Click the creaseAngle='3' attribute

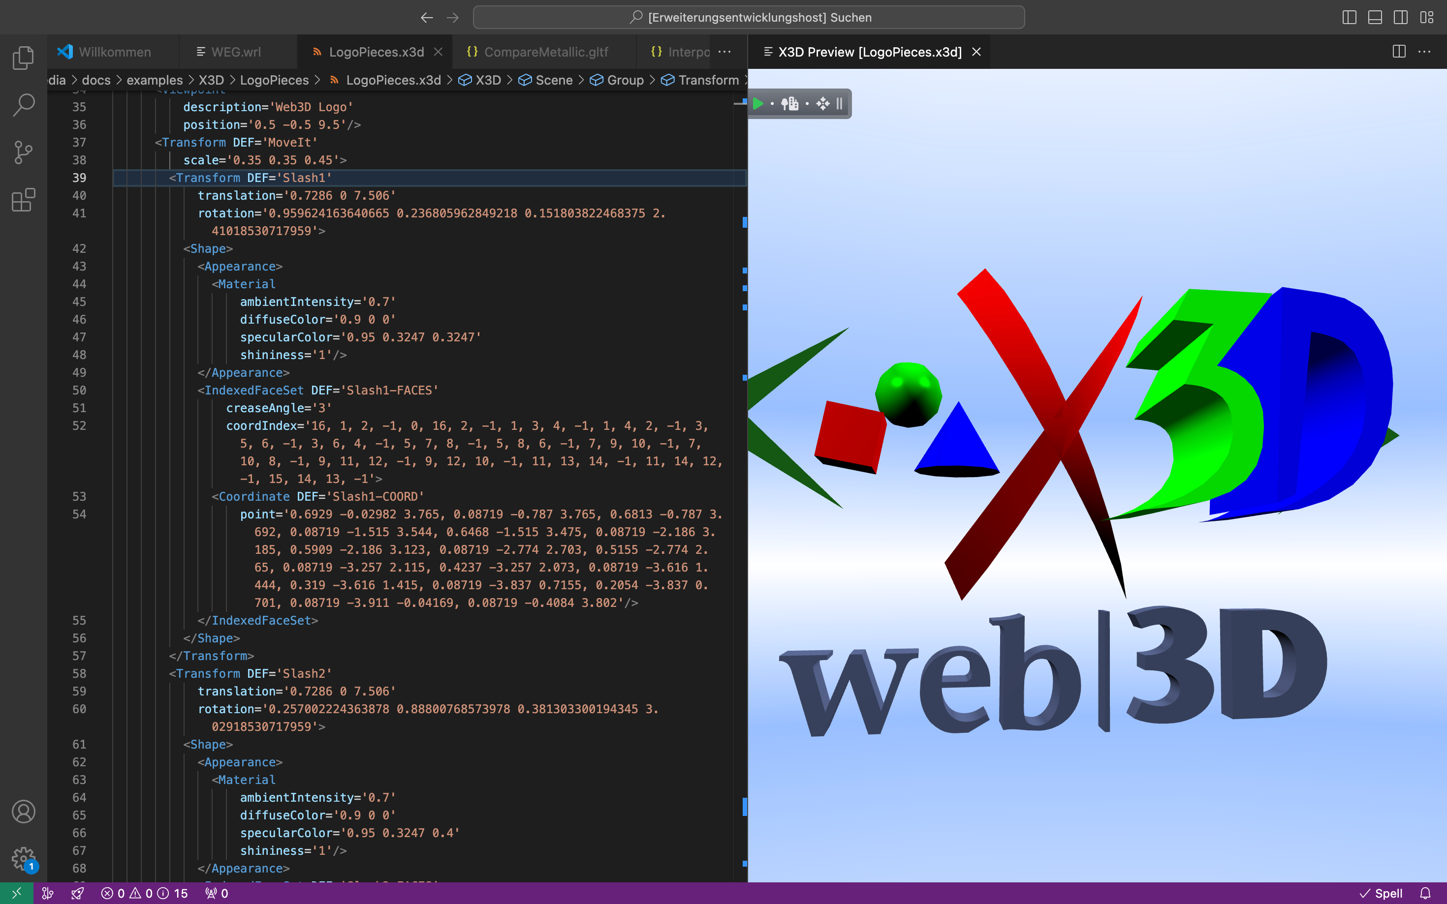(279, 408)
